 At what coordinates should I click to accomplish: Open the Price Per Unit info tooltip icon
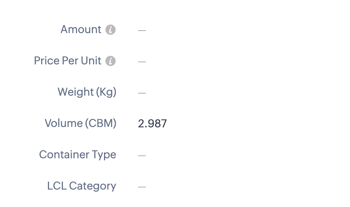pyautogui.click(x=110, y=61)
